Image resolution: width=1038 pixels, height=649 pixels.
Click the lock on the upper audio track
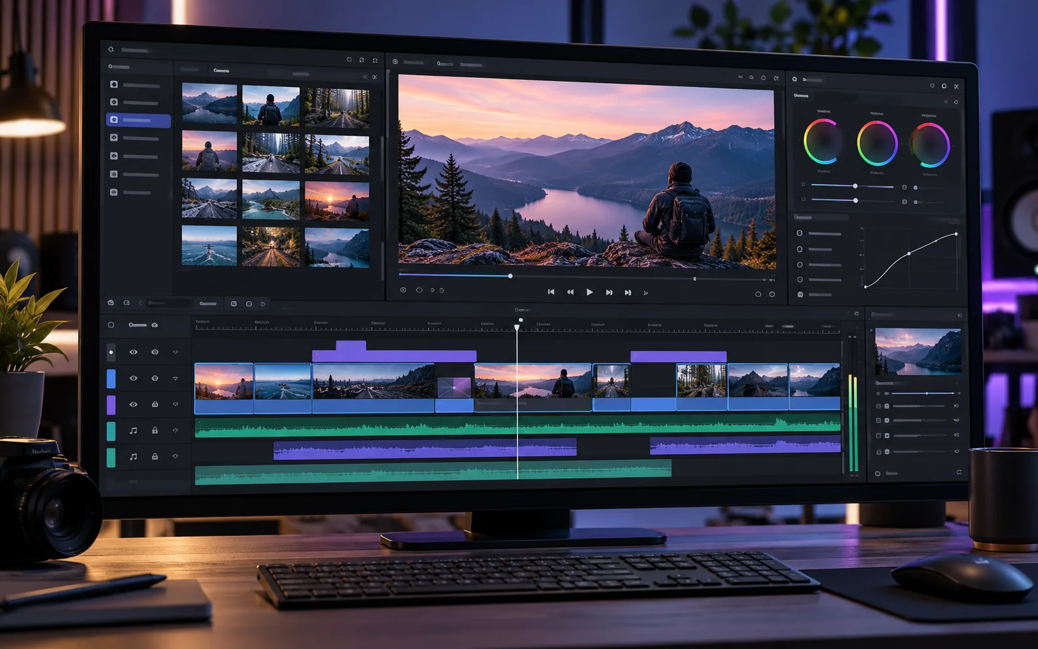pos(155,430)
